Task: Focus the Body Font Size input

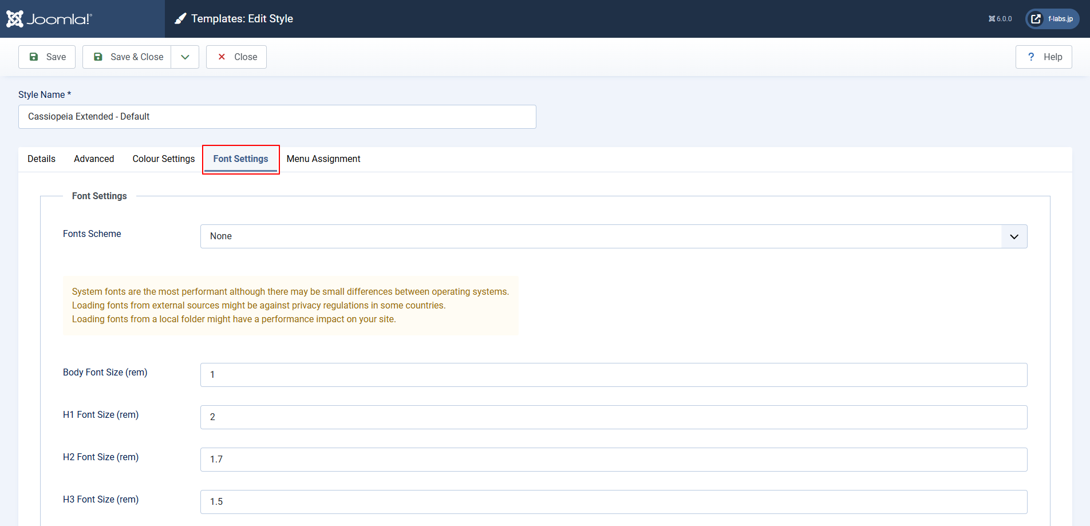Action: pyautogui.click(x=613, y=375)
